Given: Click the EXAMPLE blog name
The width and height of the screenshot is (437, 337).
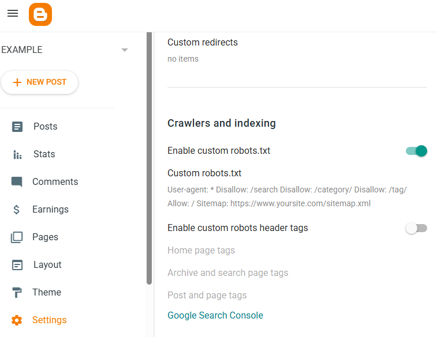Looking at the screenshot, I should click(x=22, y=50).
